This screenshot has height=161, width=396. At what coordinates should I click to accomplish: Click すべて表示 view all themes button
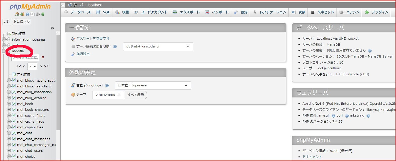(136, 95)
